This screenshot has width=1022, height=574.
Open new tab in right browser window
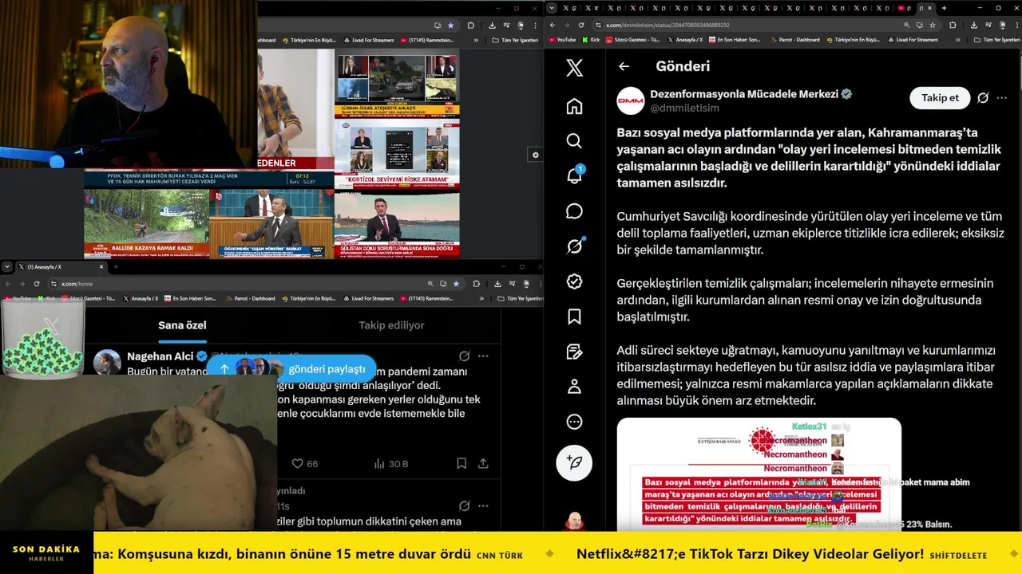click(x=945, y=8)
